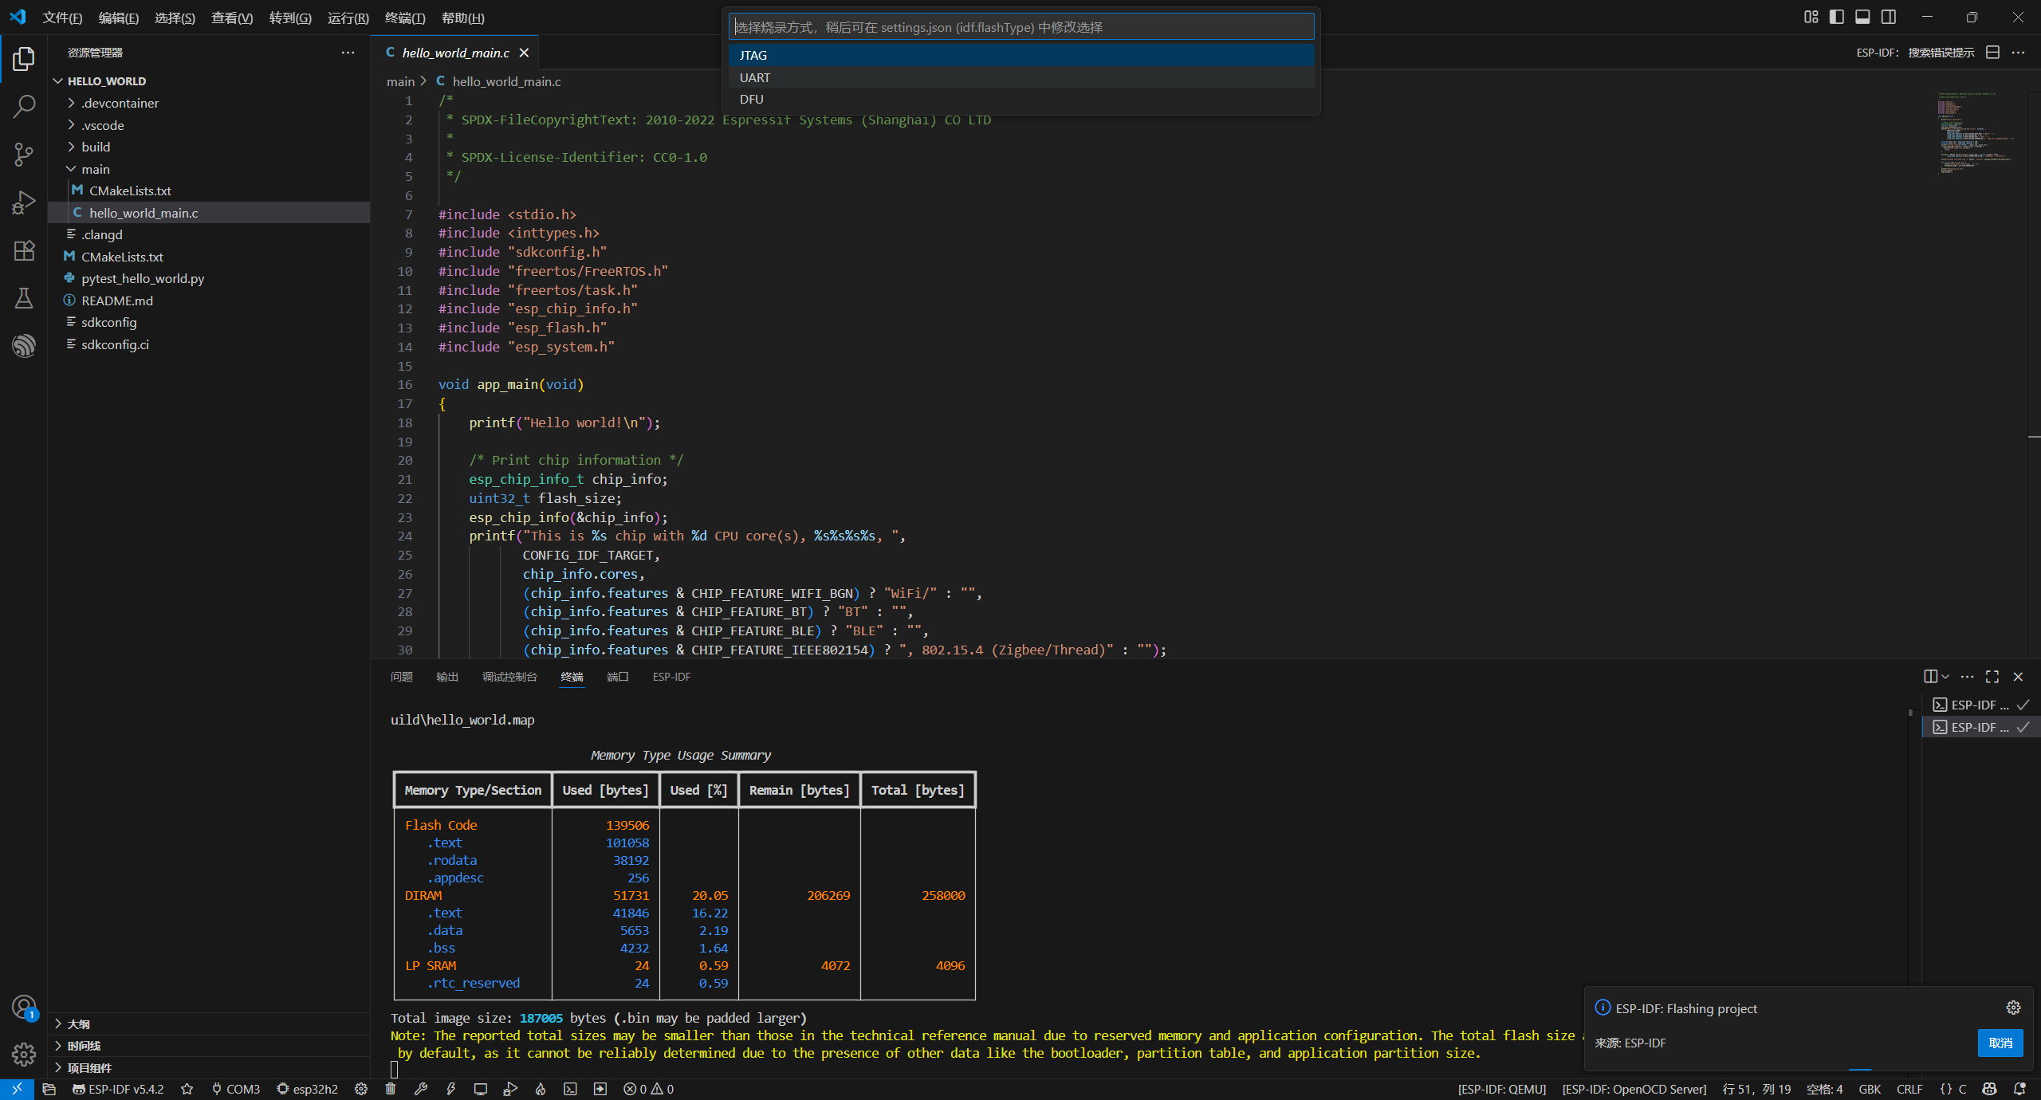Click the flash type search input field

1020,27
